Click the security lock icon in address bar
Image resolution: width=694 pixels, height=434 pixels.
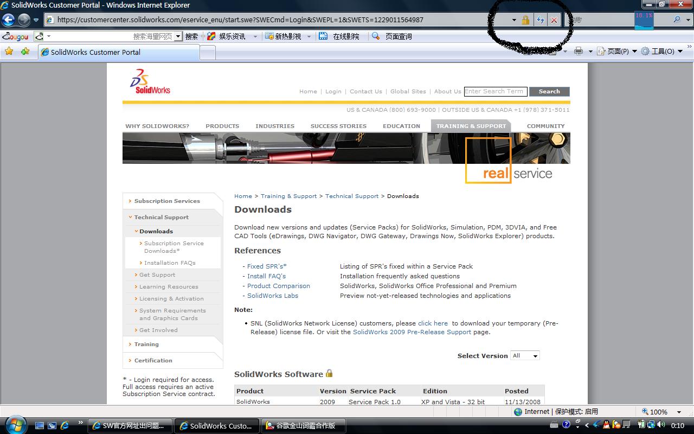[x=525, y=20]
